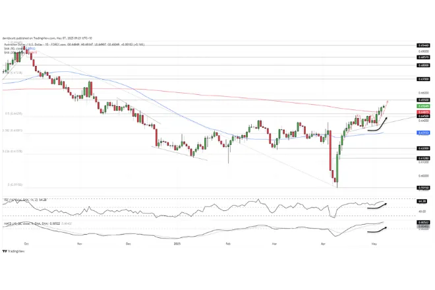Select the 0.61280 price level label
The image size is (435, 290).
click(x=423, y=158)
